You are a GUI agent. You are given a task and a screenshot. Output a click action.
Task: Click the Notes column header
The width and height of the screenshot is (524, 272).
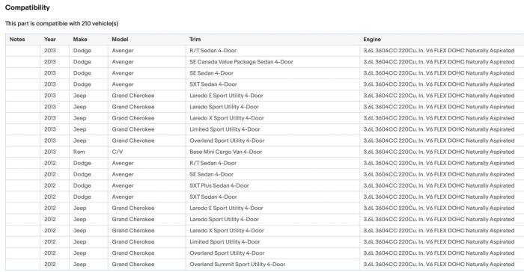point(17,40)
